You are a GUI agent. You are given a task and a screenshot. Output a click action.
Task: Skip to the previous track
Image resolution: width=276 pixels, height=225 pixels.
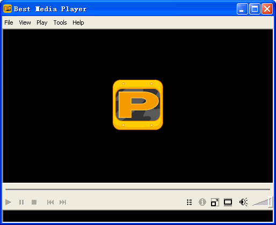[50, 202]
